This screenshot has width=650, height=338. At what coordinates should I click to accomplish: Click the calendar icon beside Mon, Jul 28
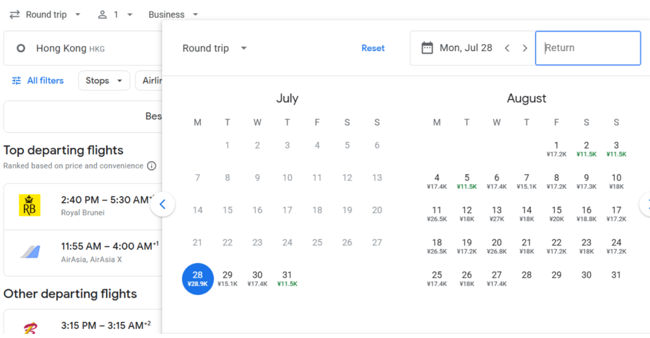tap(427, 48)
